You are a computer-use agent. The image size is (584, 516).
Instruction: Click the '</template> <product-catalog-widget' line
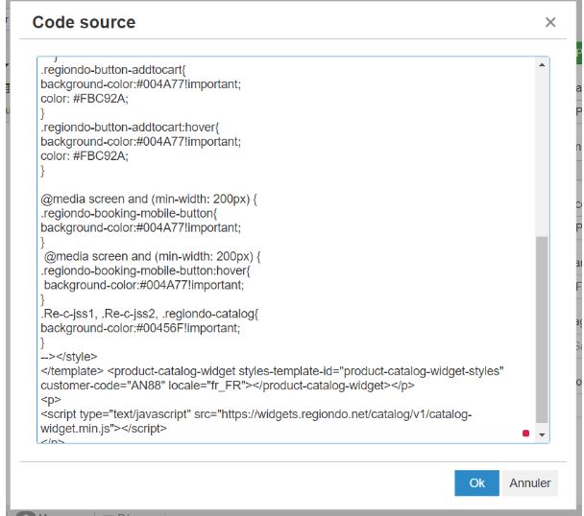tap(272, 371)
